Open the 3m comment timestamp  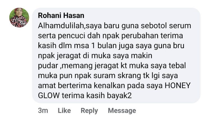(43, 111)
